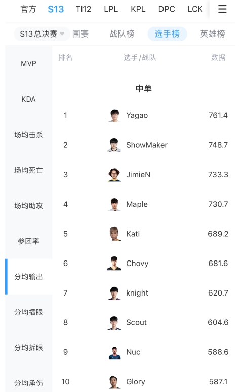The image size is (245, 392).
Task: Open the knight player name link
Action: 137,293
